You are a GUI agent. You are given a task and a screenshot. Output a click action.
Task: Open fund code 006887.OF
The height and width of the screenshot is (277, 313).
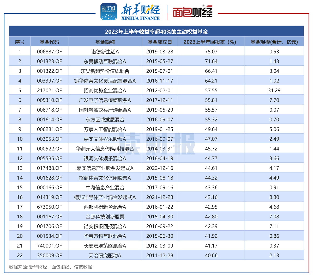click(49, 52)
